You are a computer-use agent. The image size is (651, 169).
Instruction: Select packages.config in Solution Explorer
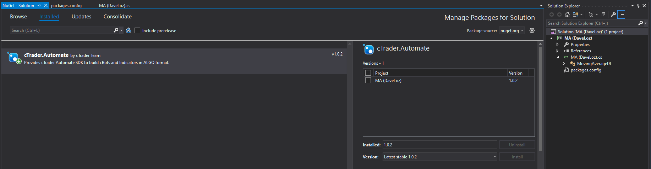586,70
